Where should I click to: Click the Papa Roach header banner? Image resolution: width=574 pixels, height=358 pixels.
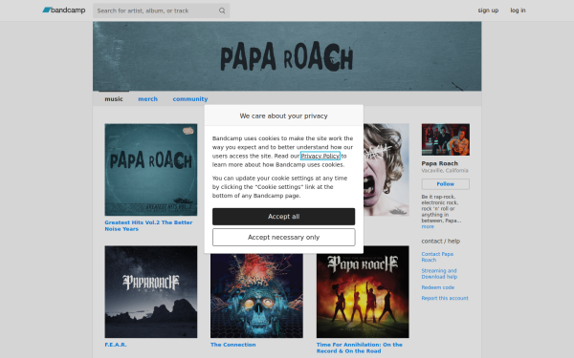[x=287, y=56]
